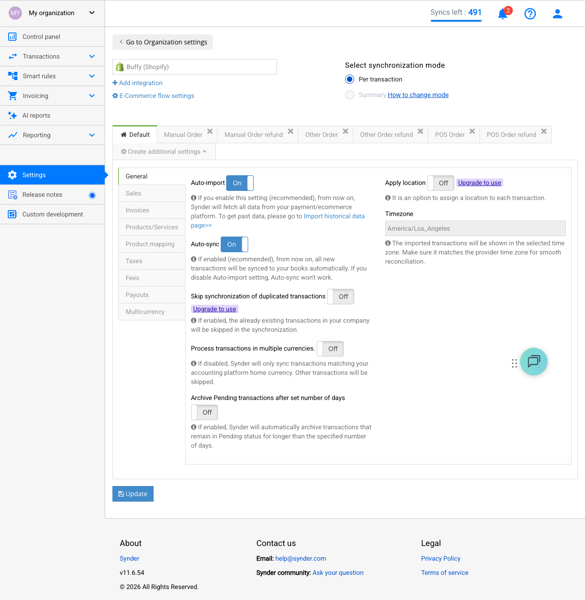Open the user account icon
Screen dimensions: 585x600
[558, 14]
